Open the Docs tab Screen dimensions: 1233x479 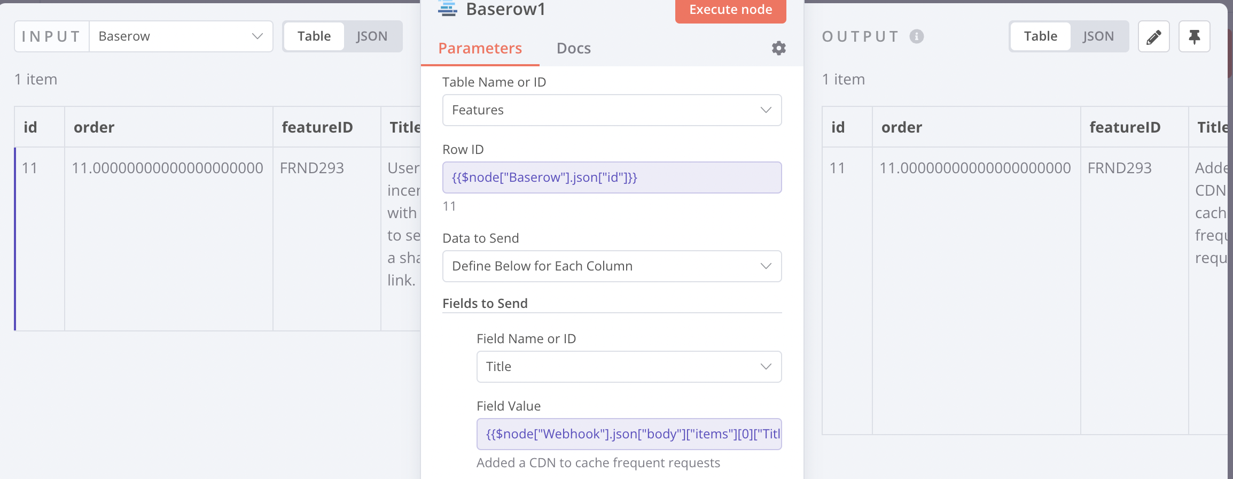click(574, 48)
